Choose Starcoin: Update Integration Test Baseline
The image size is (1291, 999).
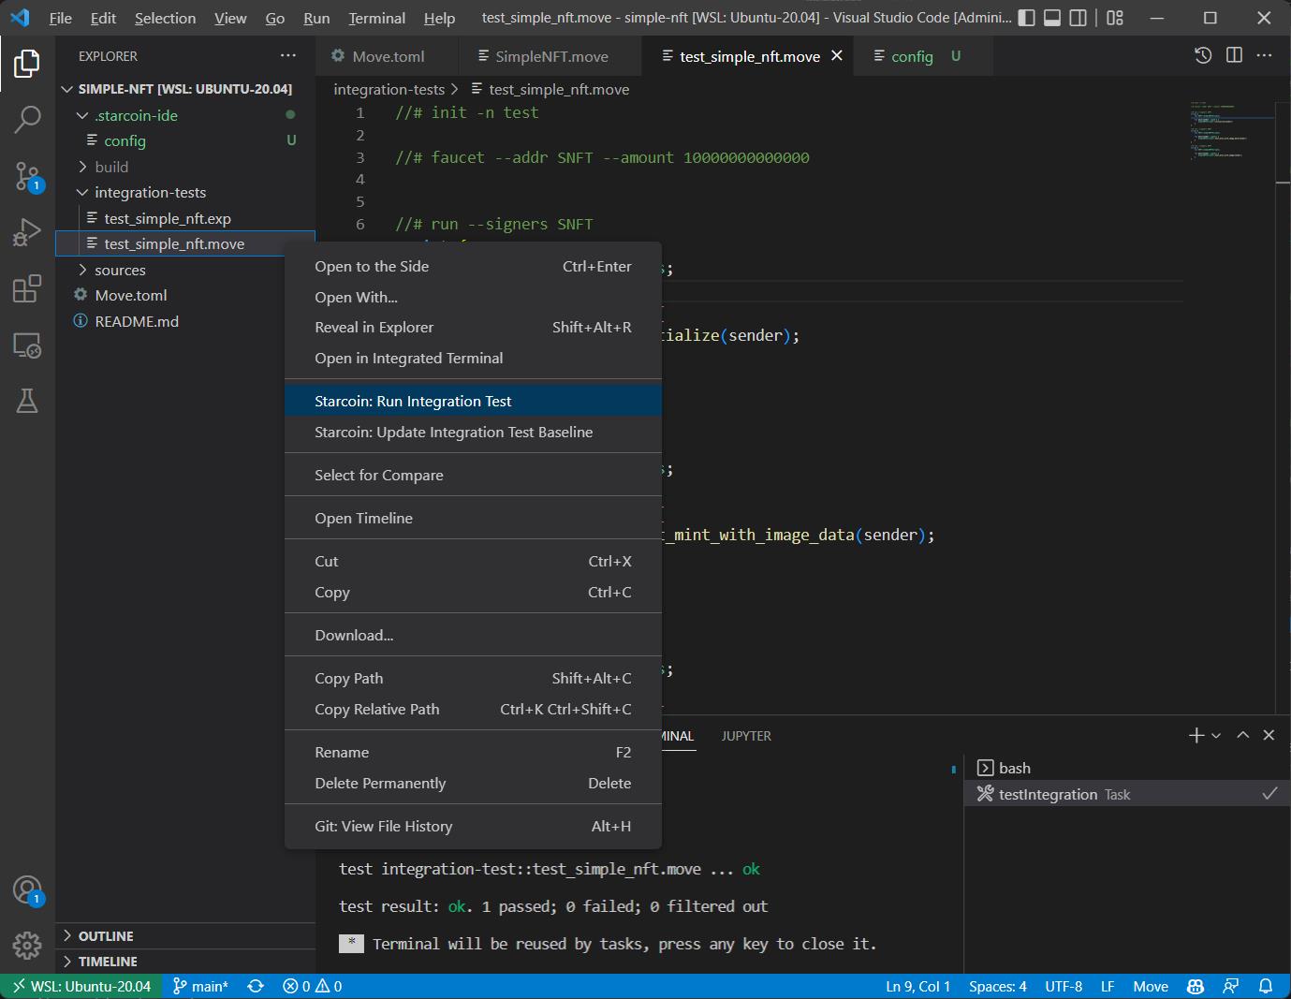point(473,432)
